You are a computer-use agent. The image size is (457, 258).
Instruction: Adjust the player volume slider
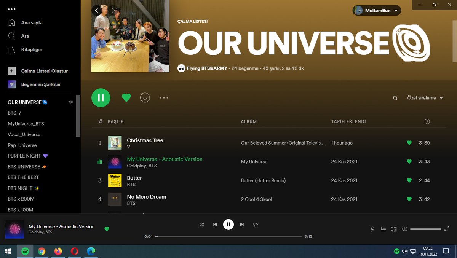(x=425, y=229)
